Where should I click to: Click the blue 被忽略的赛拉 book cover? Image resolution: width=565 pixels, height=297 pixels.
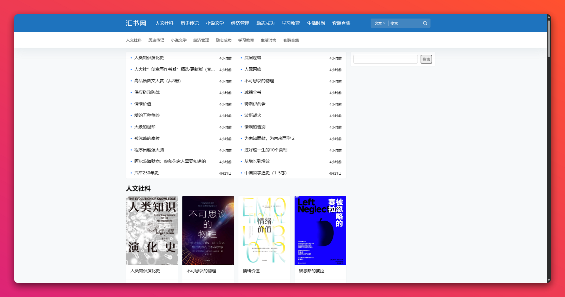(320, 230)
